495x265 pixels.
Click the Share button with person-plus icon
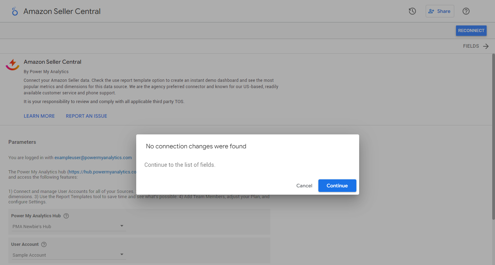coord(440,11)
